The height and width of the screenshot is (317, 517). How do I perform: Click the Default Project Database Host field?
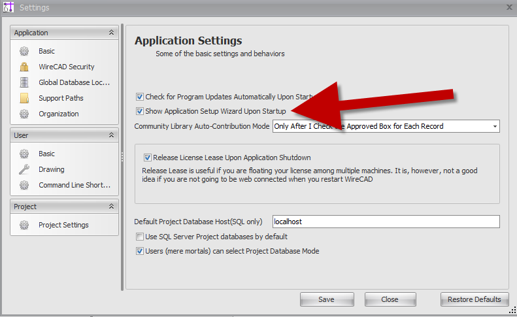(386, 222)
